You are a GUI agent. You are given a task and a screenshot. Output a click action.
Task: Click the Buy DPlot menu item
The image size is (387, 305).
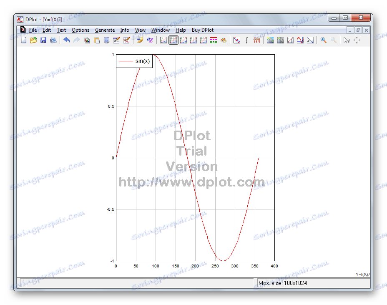(x=203, y=30)
